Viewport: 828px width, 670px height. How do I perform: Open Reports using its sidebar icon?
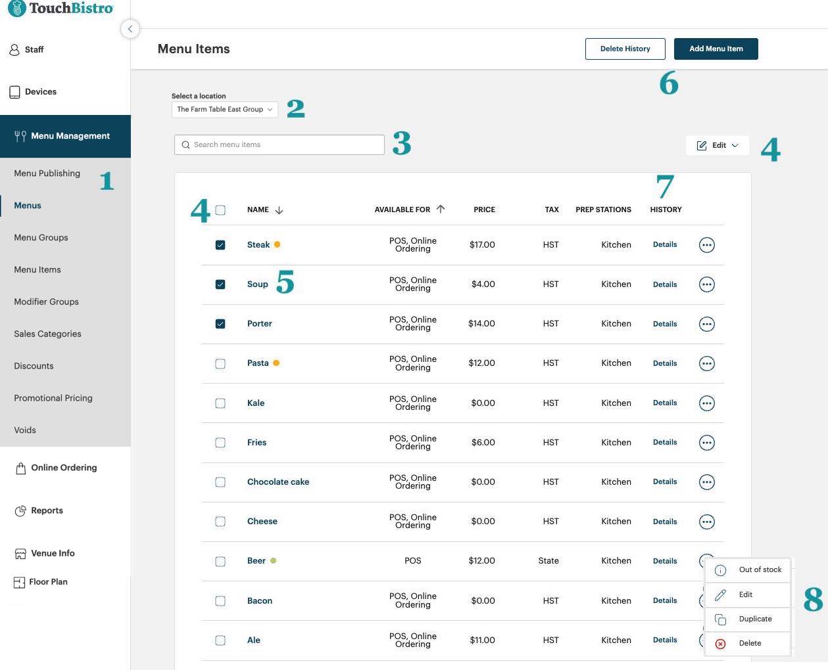pos(19,510)
